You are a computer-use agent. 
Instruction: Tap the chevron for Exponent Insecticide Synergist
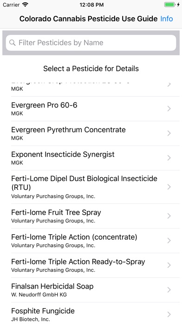(x=169, y=158)
